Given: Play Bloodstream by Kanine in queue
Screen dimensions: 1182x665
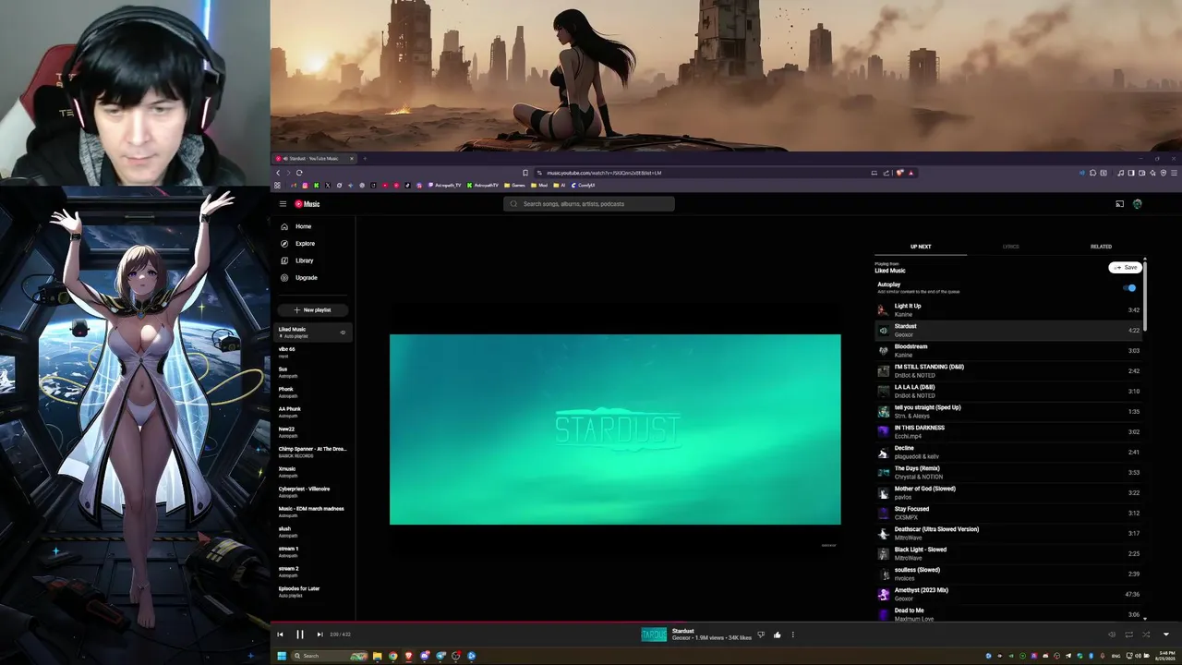Looking at the screenshot, I should 1009,351.
